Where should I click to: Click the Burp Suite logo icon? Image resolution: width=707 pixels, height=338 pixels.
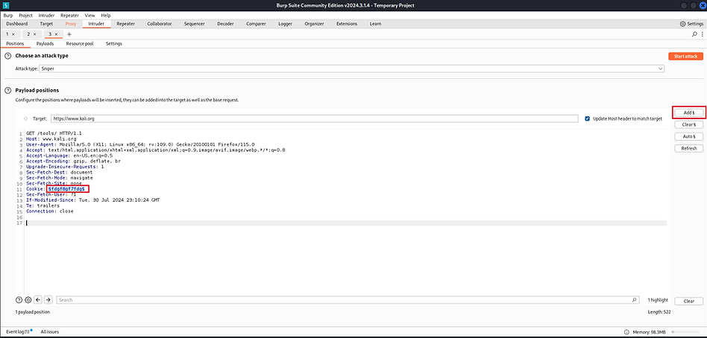[5, 5]
